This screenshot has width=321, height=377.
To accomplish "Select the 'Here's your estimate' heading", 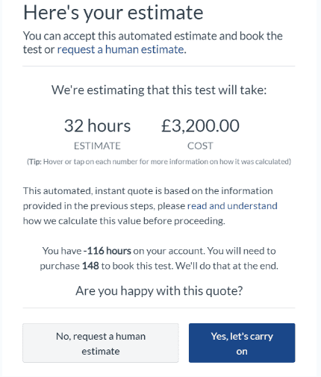I will click(113, 13).
